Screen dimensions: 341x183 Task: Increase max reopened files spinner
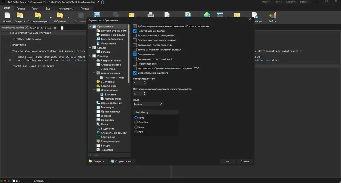[144, 93]
